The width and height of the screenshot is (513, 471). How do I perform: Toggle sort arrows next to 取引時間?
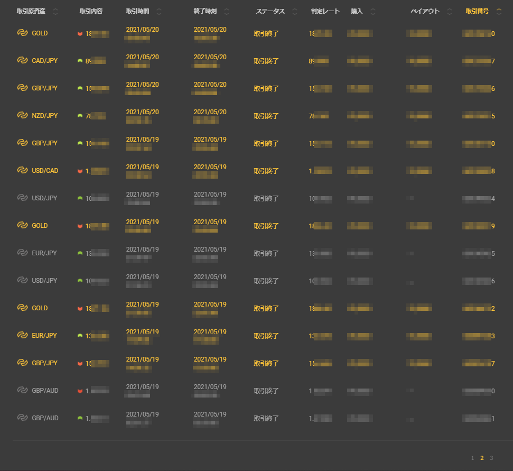click(x=159, y=12)
